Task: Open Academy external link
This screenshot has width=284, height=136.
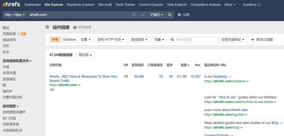Action: click(x=251, y=5)
